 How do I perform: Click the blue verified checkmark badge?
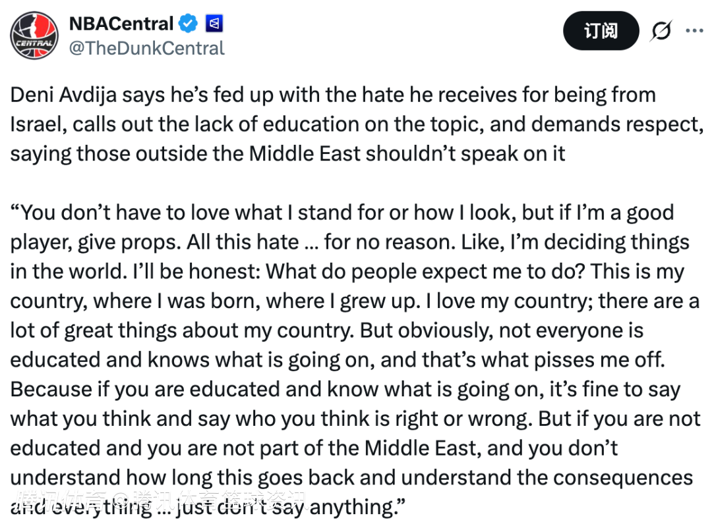coord(189,24)
